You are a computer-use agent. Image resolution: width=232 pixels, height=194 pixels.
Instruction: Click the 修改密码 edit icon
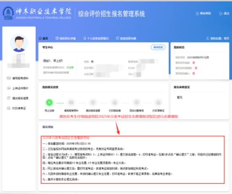point(197,13)
